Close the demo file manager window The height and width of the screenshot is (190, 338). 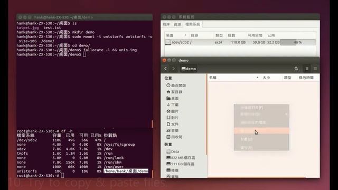pos(164,60)
